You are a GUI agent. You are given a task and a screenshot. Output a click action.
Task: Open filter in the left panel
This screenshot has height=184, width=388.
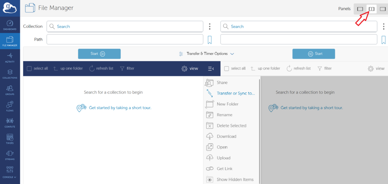[x=127, y=68]
